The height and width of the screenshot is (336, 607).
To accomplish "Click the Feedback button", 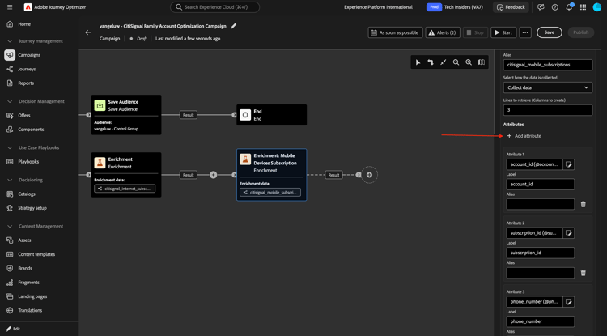I will [x=511, y=7].
